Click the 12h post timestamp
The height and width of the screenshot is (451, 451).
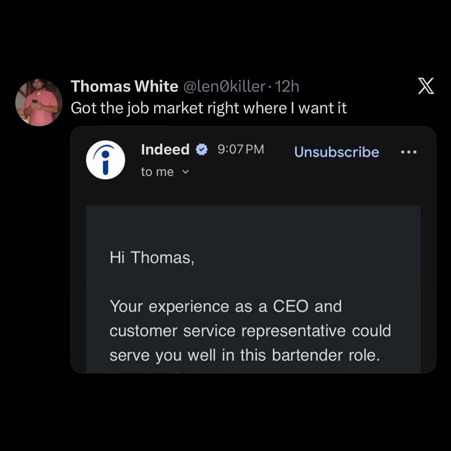[x=288, y=86]
